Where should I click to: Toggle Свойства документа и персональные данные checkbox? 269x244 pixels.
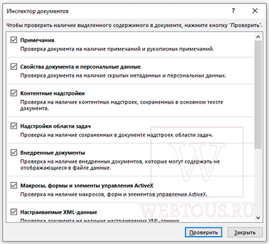(13, 67)
